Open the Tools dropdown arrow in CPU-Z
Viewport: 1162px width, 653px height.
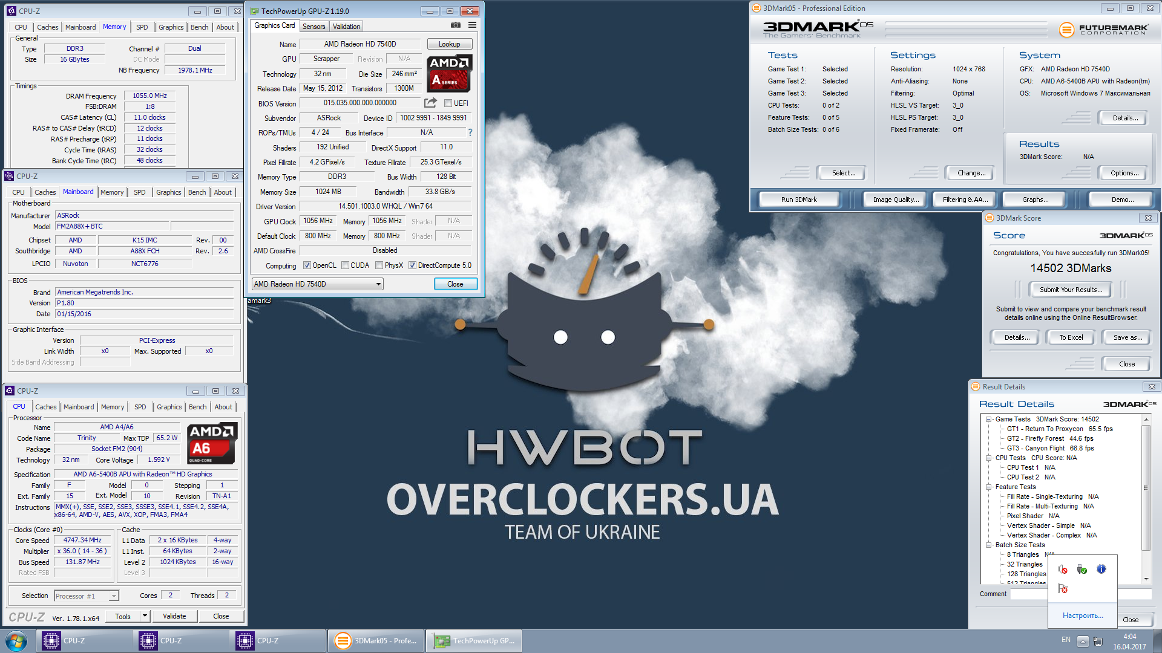coord(145,616)
